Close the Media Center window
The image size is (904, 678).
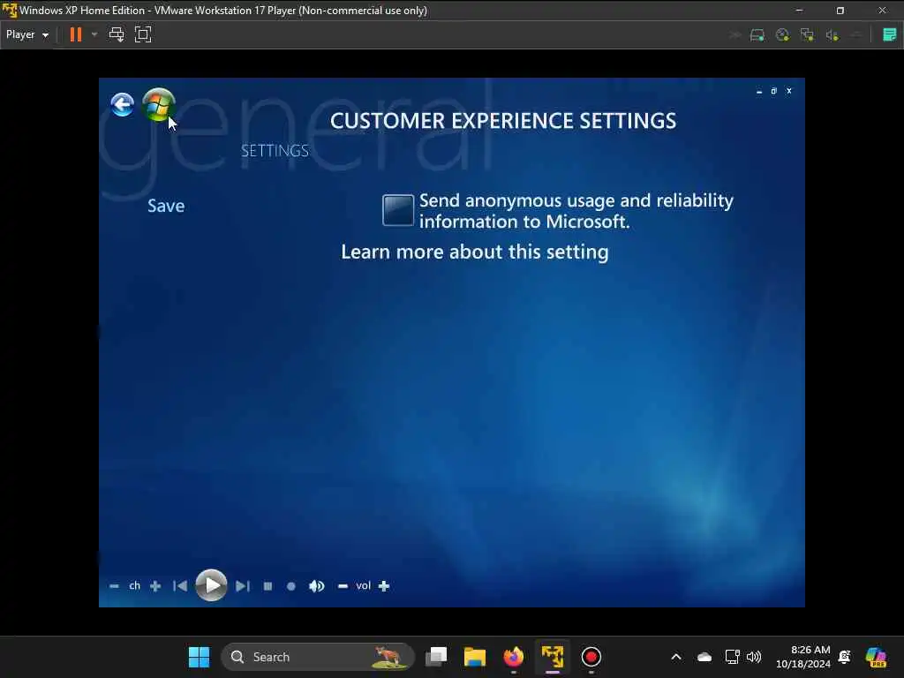tap(789, 91)
